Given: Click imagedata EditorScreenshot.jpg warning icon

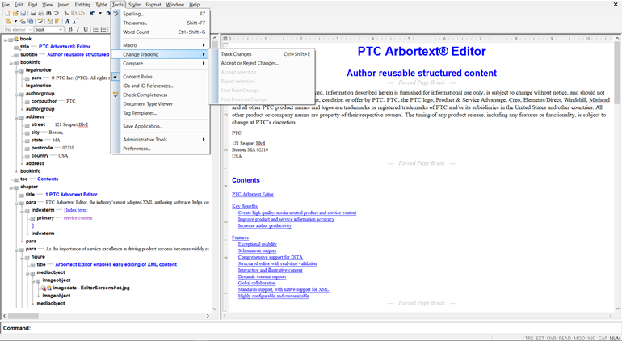Looking at the screenshot, I should pos(44,288).
